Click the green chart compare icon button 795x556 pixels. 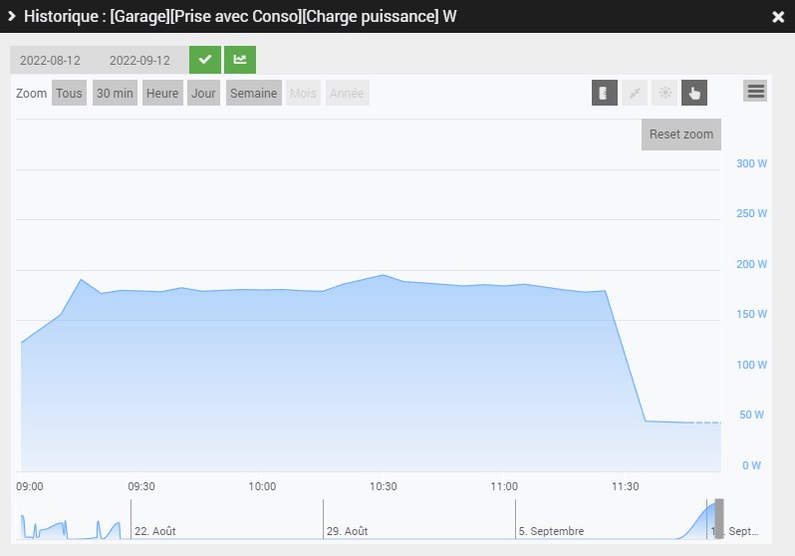click(240, 60)
